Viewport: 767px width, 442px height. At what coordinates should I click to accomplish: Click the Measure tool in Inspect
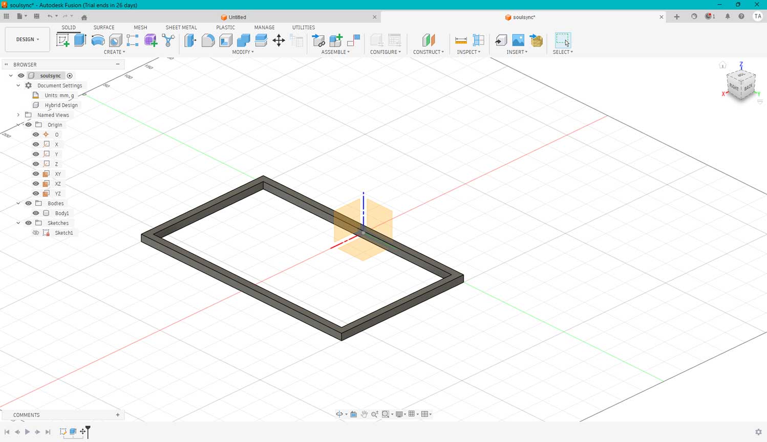tap(461, 40)
